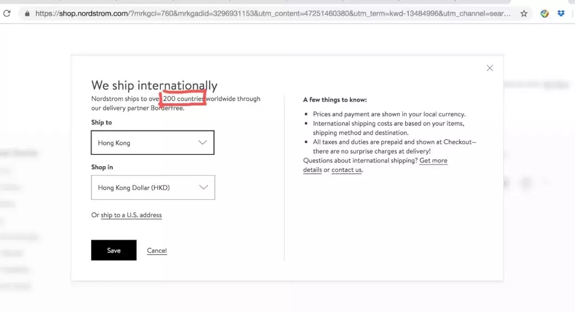This screenshot has width=575, height=312.
Task: Open the Get more details link
Action: point(375,165)
